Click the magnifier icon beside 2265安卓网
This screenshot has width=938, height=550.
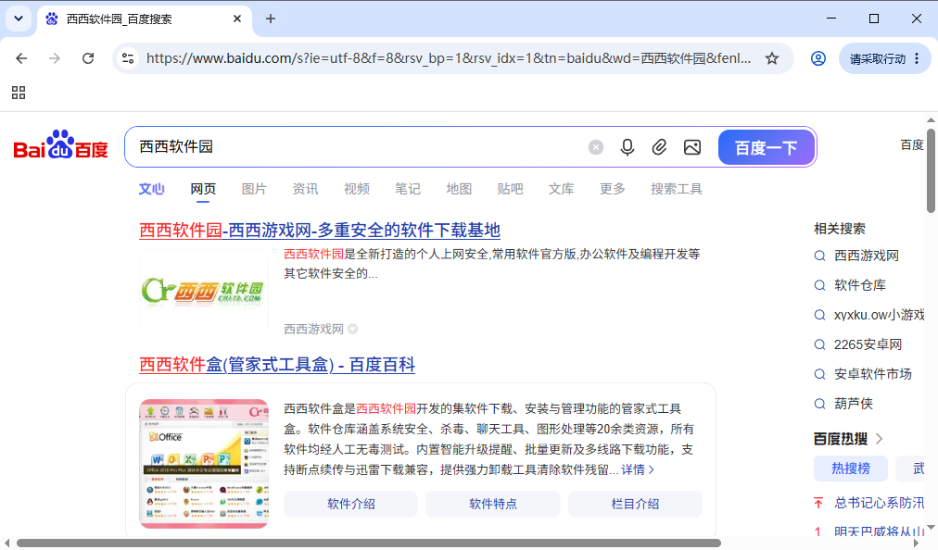[819, 345]
